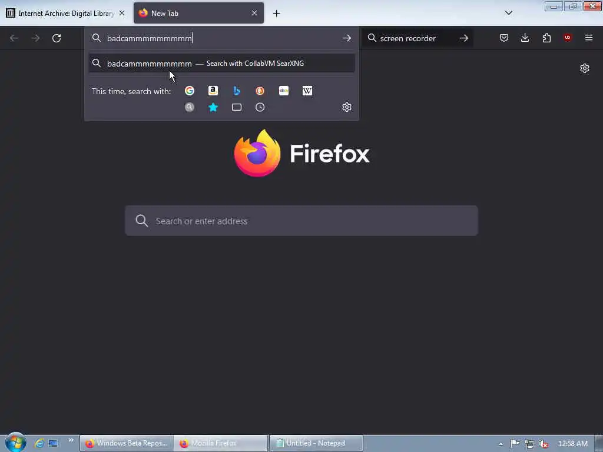Image resolution: width=603 pixels, height=452 pixels.
Task: Open Save to Pocket button
Action: coord(504,38)
